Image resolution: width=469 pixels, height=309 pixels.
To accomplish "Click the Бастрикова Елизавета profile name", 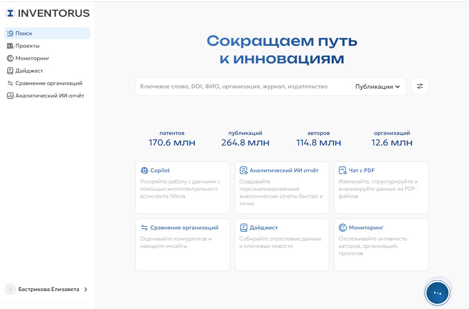I will 48,289.
